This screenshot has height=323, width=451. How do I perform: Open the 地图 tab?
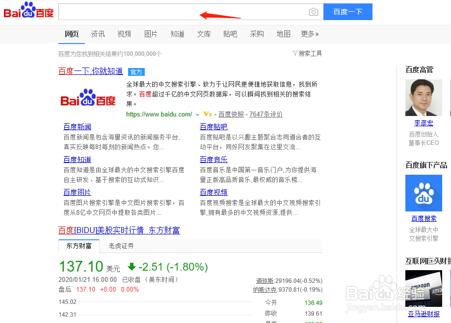click(283, 34)
